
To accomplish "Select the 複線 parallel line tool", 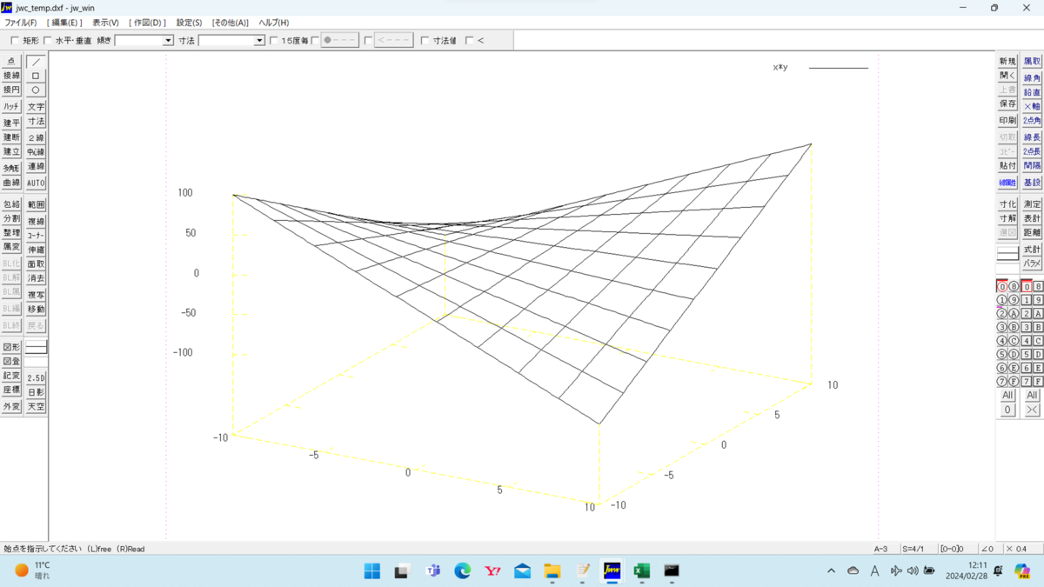I will coord(35,221).
